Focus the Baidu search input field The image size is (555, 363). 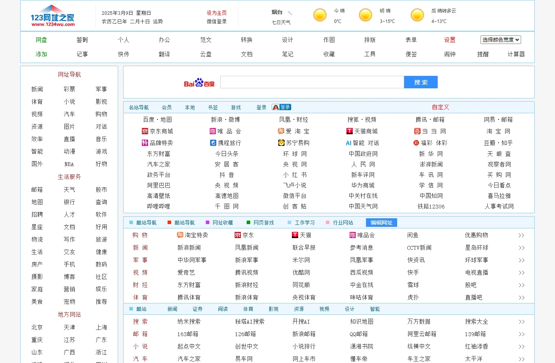coord(312,82)
